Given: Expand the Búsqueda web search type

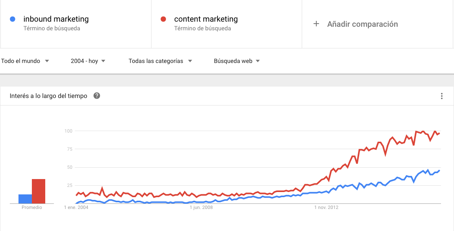Looking at the screenshot, I should pyautogui.click(x=237, y=61).
